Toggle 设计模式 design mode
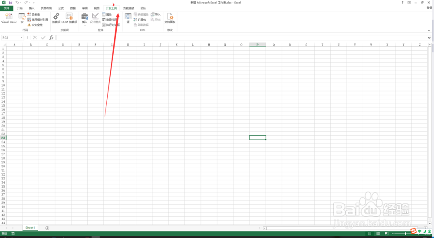The width and height of the screenshot is (434, 238). click(95, 18)
